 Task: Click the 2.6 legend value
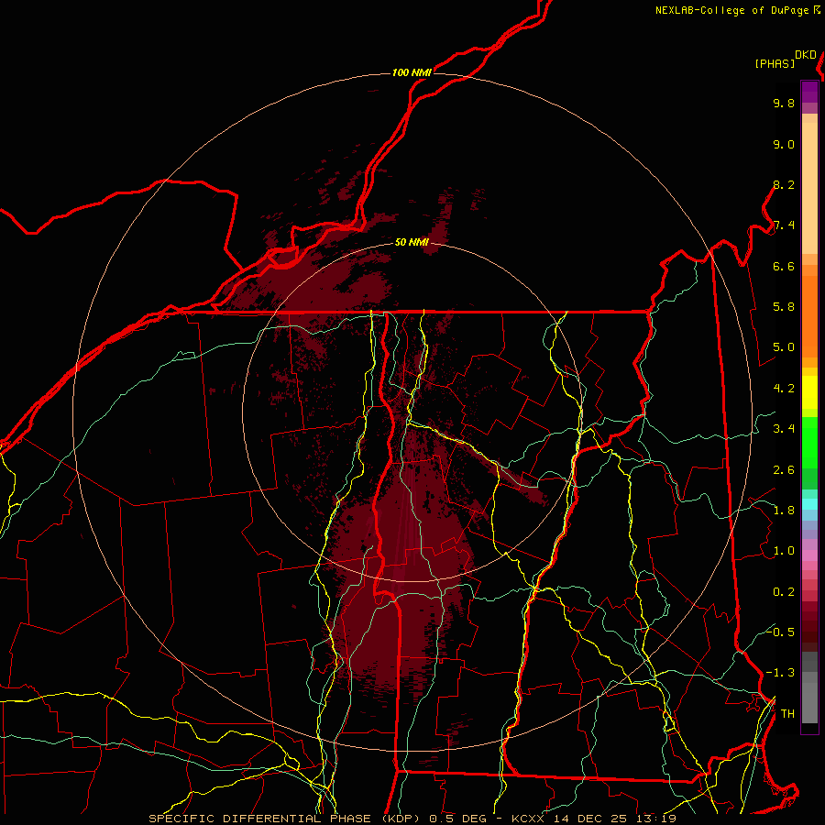tap(784, 470)
